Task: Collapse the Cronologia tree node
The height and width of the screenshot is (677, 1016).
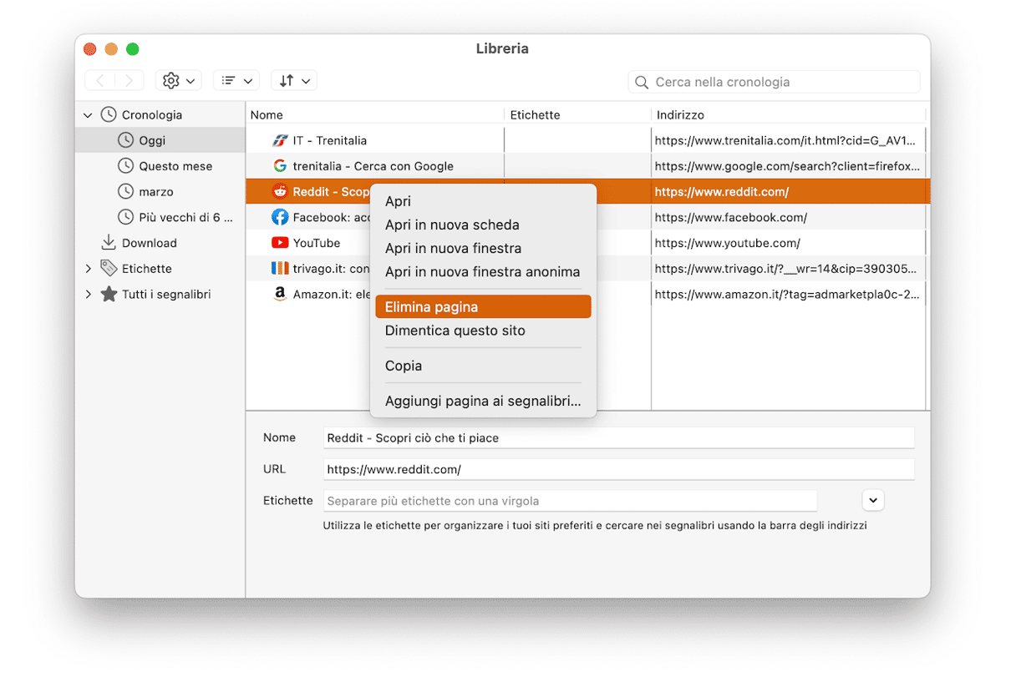Action: 88,115
